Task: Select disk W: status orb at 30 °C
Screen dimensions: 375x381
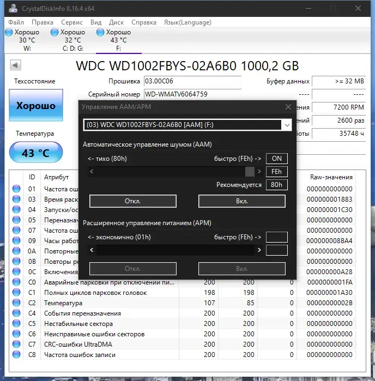Action: tap(9, 32)
